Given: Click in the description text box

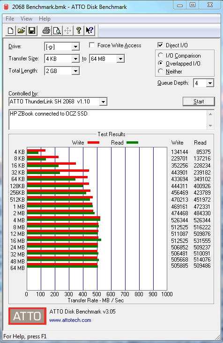Looking at the screenshot, I should click(x=108, y=119).
